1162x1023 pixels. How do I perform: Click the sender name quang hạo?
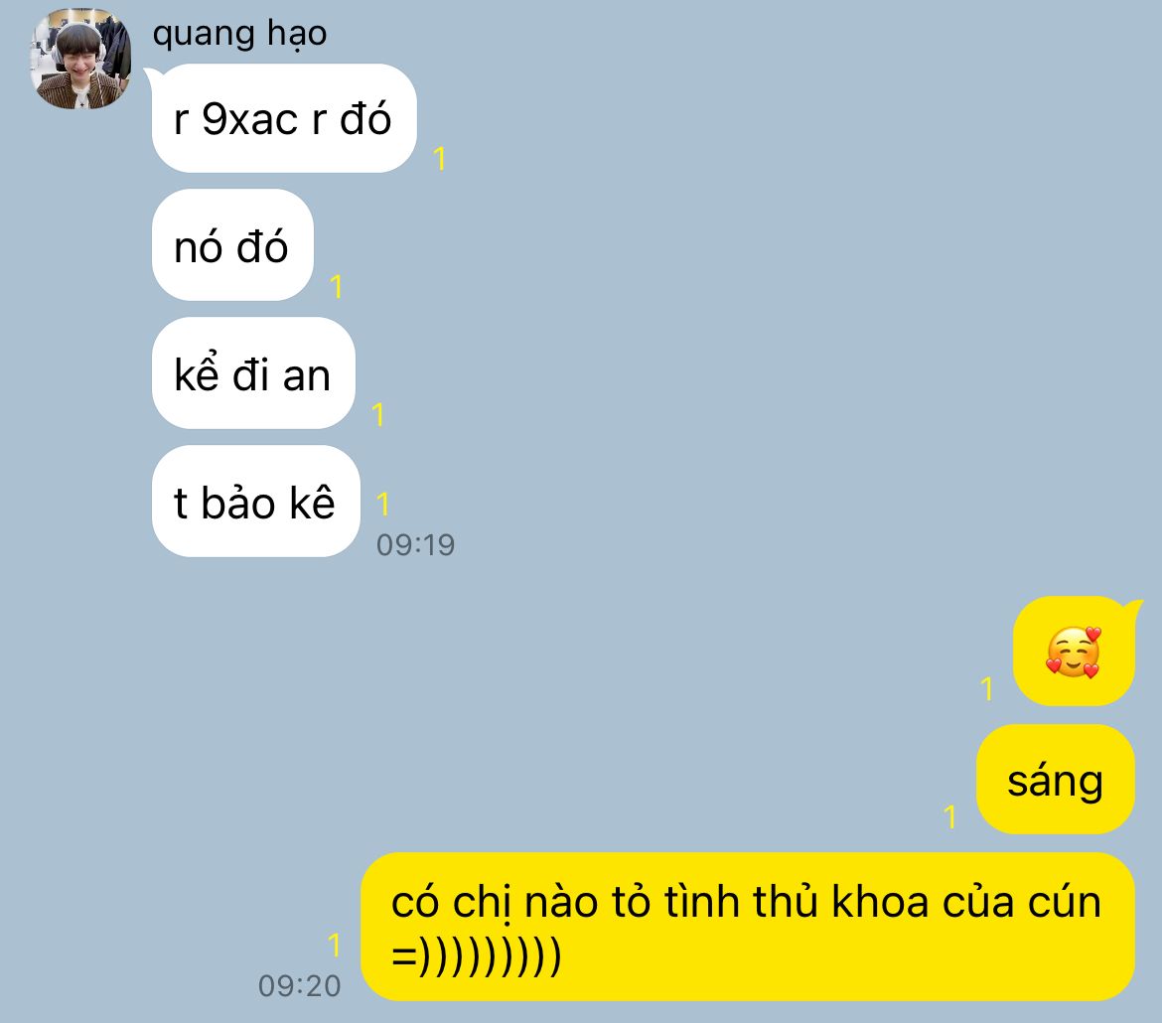(x=239, y=34)
